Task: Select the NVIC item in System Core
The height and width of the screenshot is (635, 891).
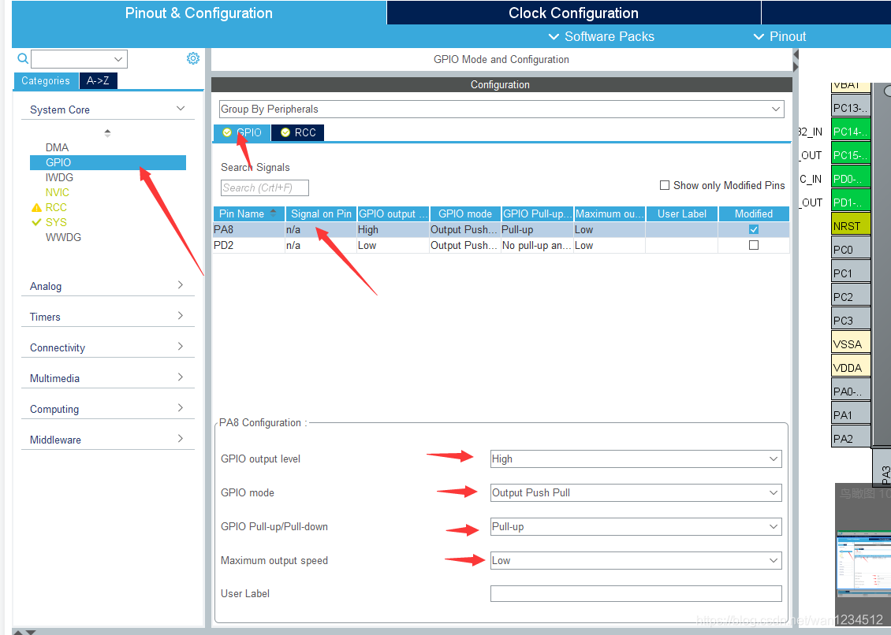Action: pyautogui.click(x=58, y=192)
